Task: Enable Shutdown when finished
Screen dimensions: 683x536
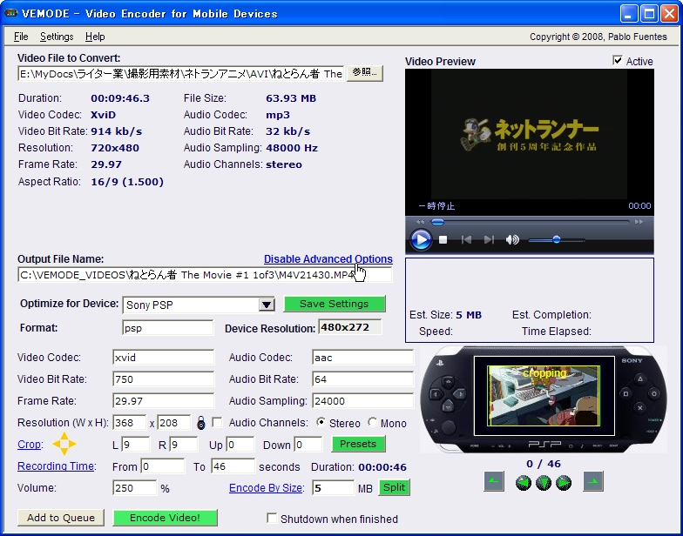Action: tap(272, 518)
